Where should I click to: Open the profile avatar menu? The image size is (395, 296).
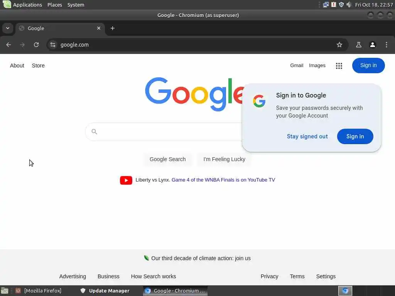pos(373,45)
